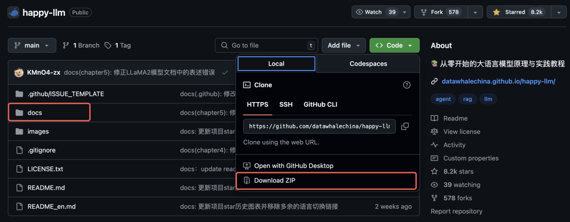
Task: Open the LICENSE.txt file
Action: [45, 169]
